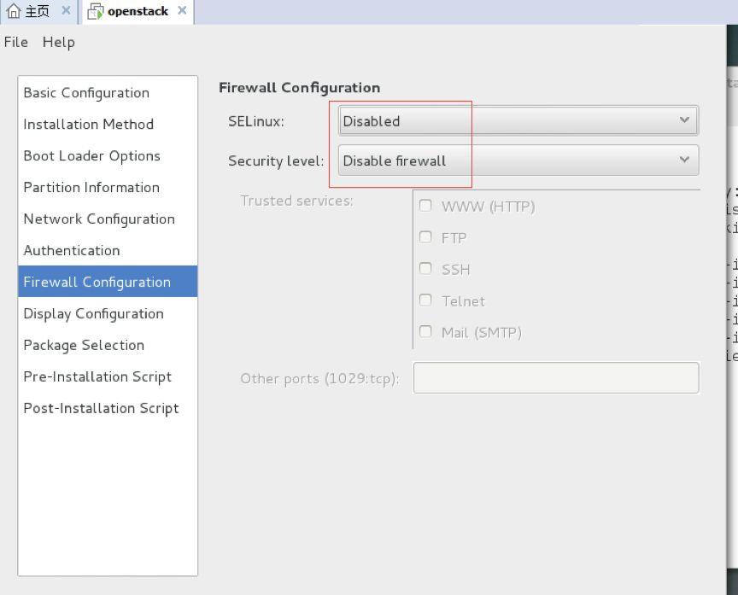Click the Other ports text field
Viewport: 738px width, 595px height.
tap(555, 378)
